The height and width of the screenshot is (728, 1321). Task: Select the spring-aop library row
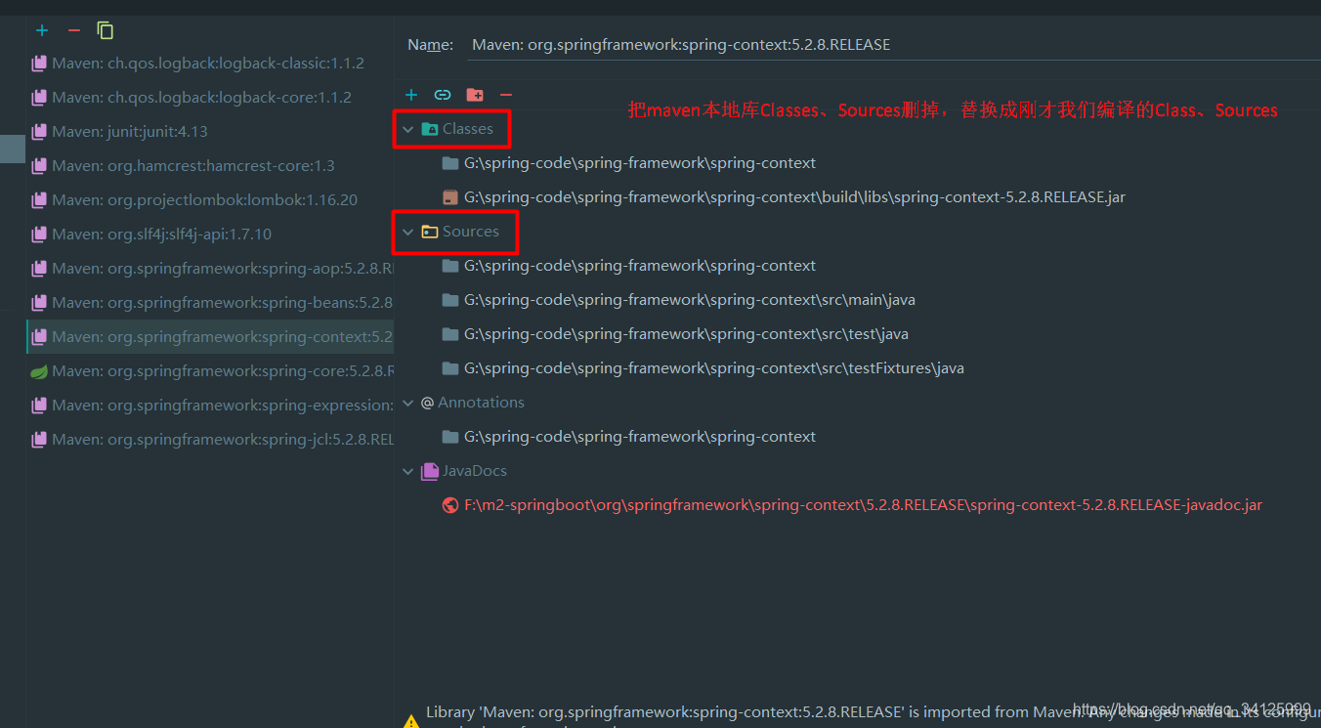210,268
